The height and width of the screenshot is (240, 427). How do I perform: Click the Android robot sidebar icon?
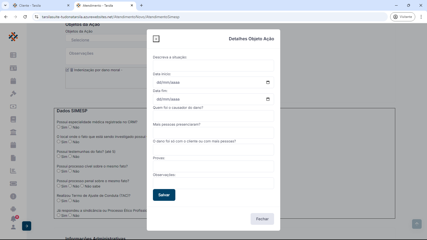point(13,209)
